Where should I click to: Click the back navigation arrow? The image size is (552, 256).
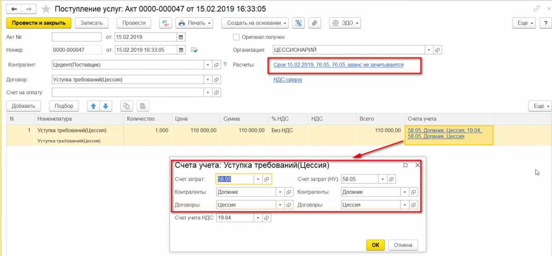click(x=15, y=9)
